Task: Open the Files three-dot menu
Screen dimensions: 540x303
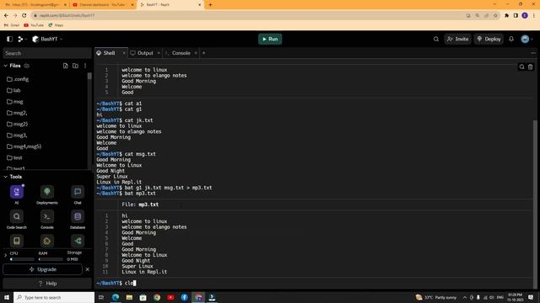Action: coord(85,66)
